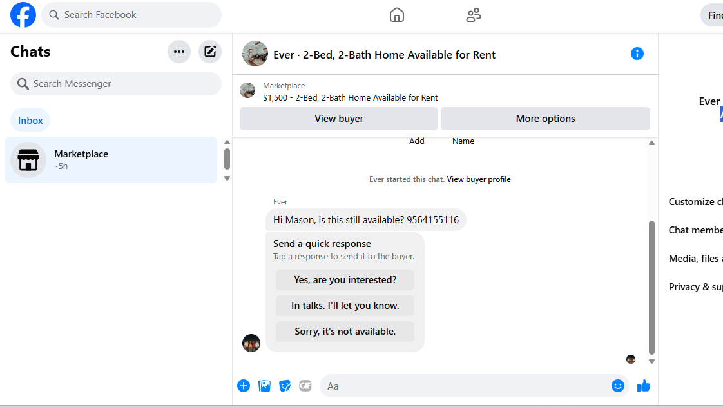Click the small seen-receipt avatar

631,359
